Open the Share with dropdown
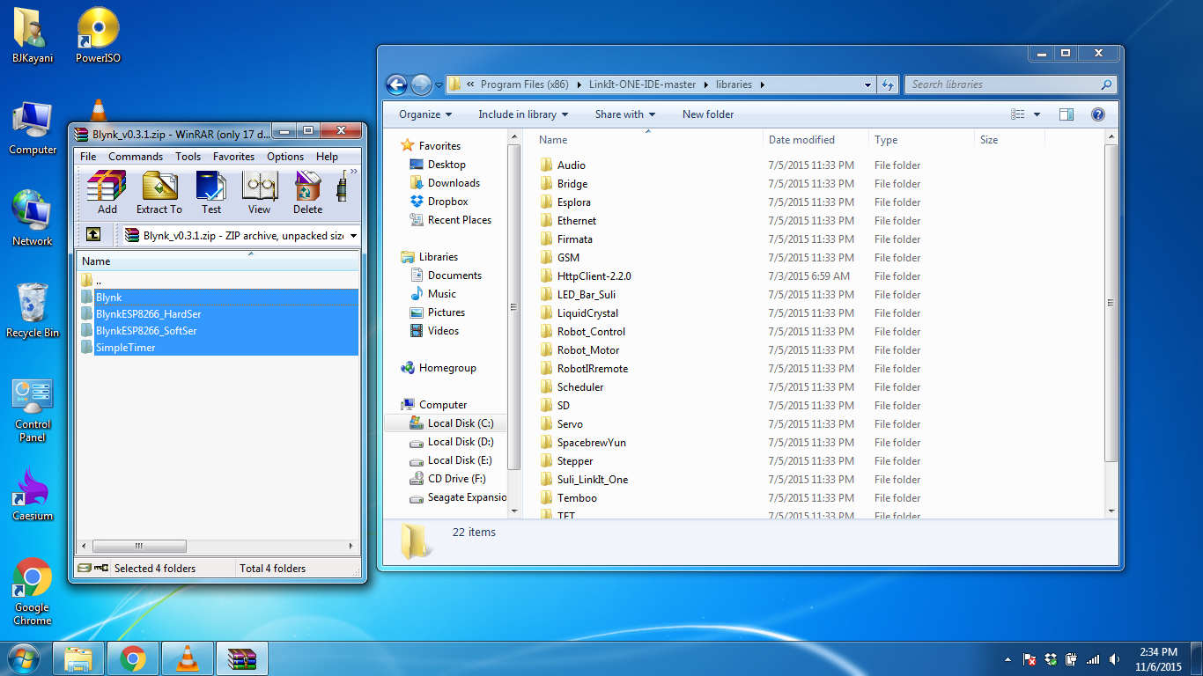This screenshot has width=1203, height=676. point(625,114)
